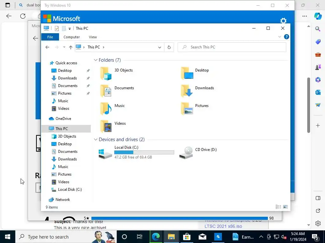Open the View ribbon tab
Screen dimensions: 325x243
click(x=93, y=37)
